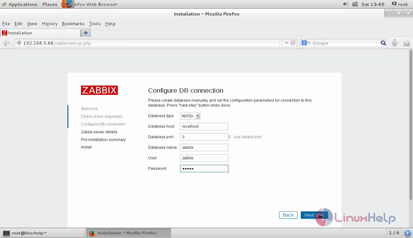
Task: Click the Back button
Action: point(288,215)
